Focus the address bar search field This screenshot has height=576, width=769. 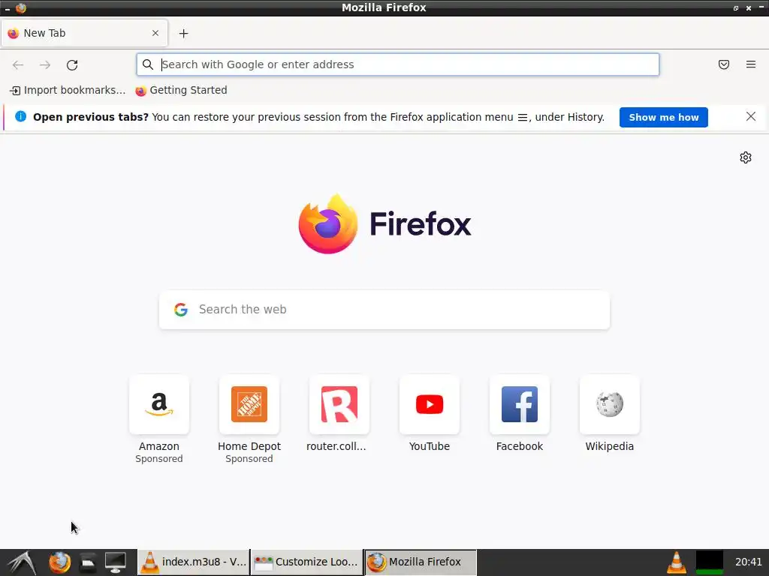tap(398, 64)
